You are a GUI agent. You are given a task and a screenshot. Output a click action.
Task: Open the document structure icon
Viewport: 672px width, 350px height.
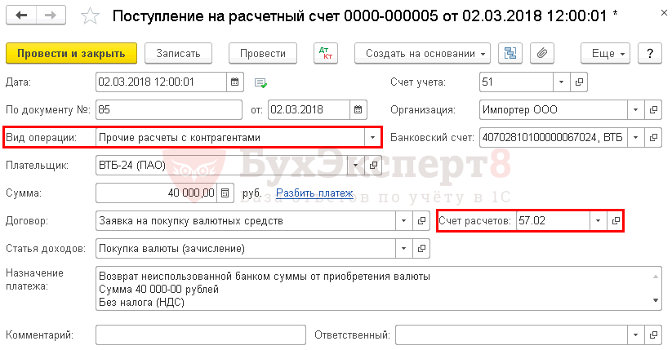[511, 54]
